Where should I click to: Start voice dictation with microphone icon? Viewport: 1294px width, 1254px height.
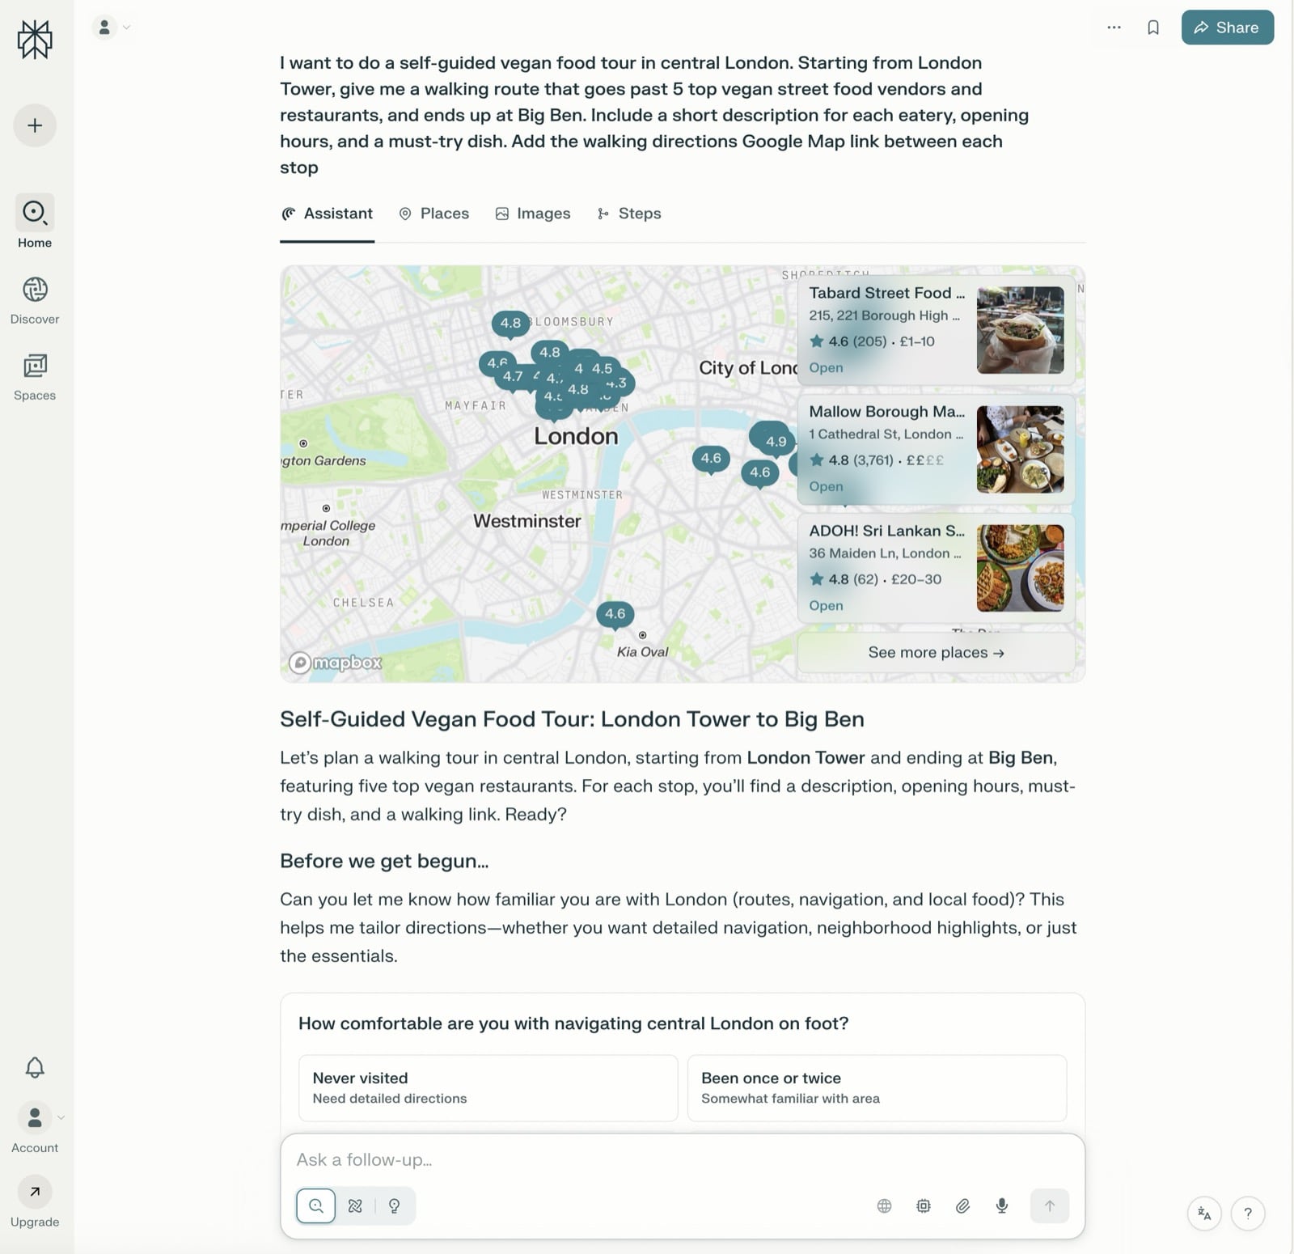click(x=1001, y=1205)
